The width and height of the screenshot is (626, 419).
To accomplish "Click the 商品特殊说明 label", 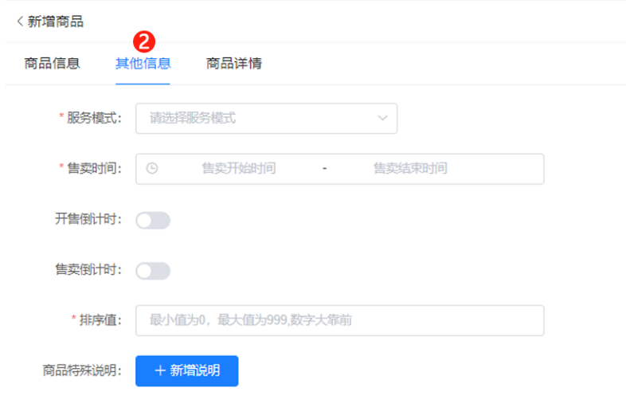I will pos(82,370).
